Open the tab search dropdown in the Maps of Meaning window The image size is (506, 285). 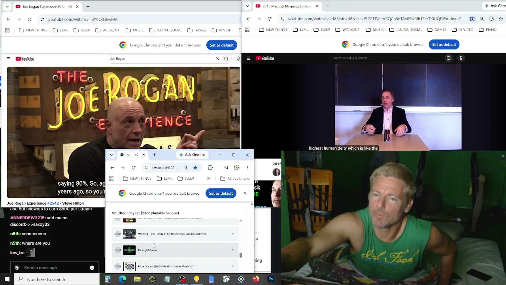coord(247,6)
